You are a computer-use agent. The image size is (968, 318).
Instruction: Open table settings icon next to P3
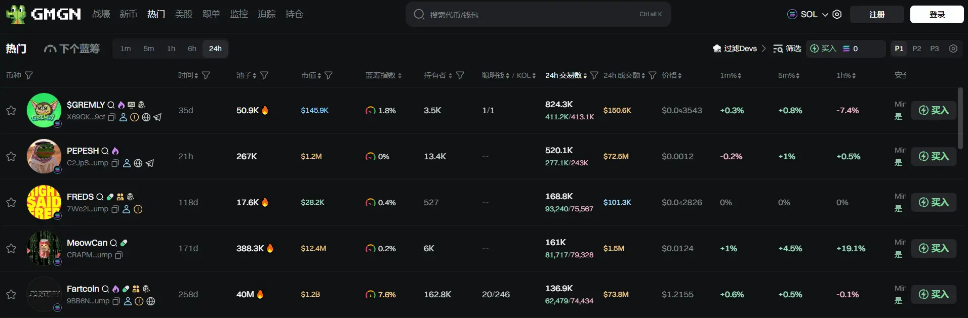[x=953, y=49]
